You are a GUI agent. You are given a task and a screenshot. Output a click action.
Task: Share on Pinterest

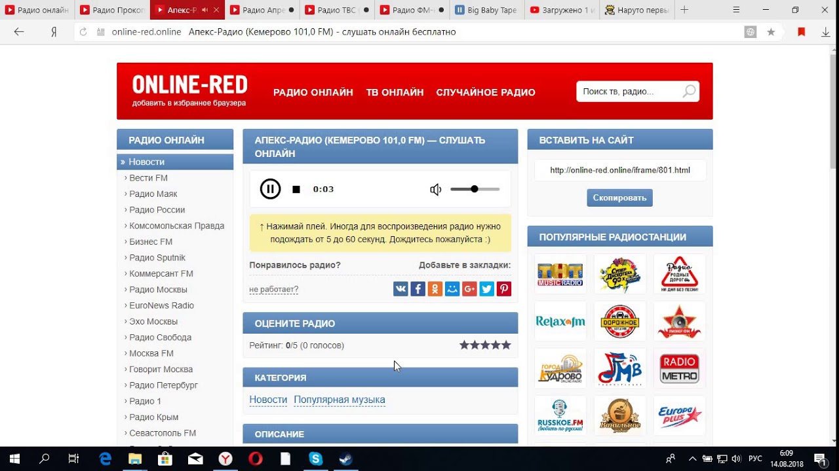(503, 288)
